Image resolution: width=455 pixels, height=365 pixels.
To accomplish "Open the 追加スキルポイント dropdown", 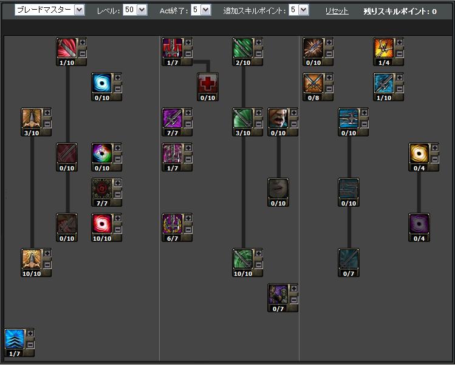I will (x=299, y=10).
